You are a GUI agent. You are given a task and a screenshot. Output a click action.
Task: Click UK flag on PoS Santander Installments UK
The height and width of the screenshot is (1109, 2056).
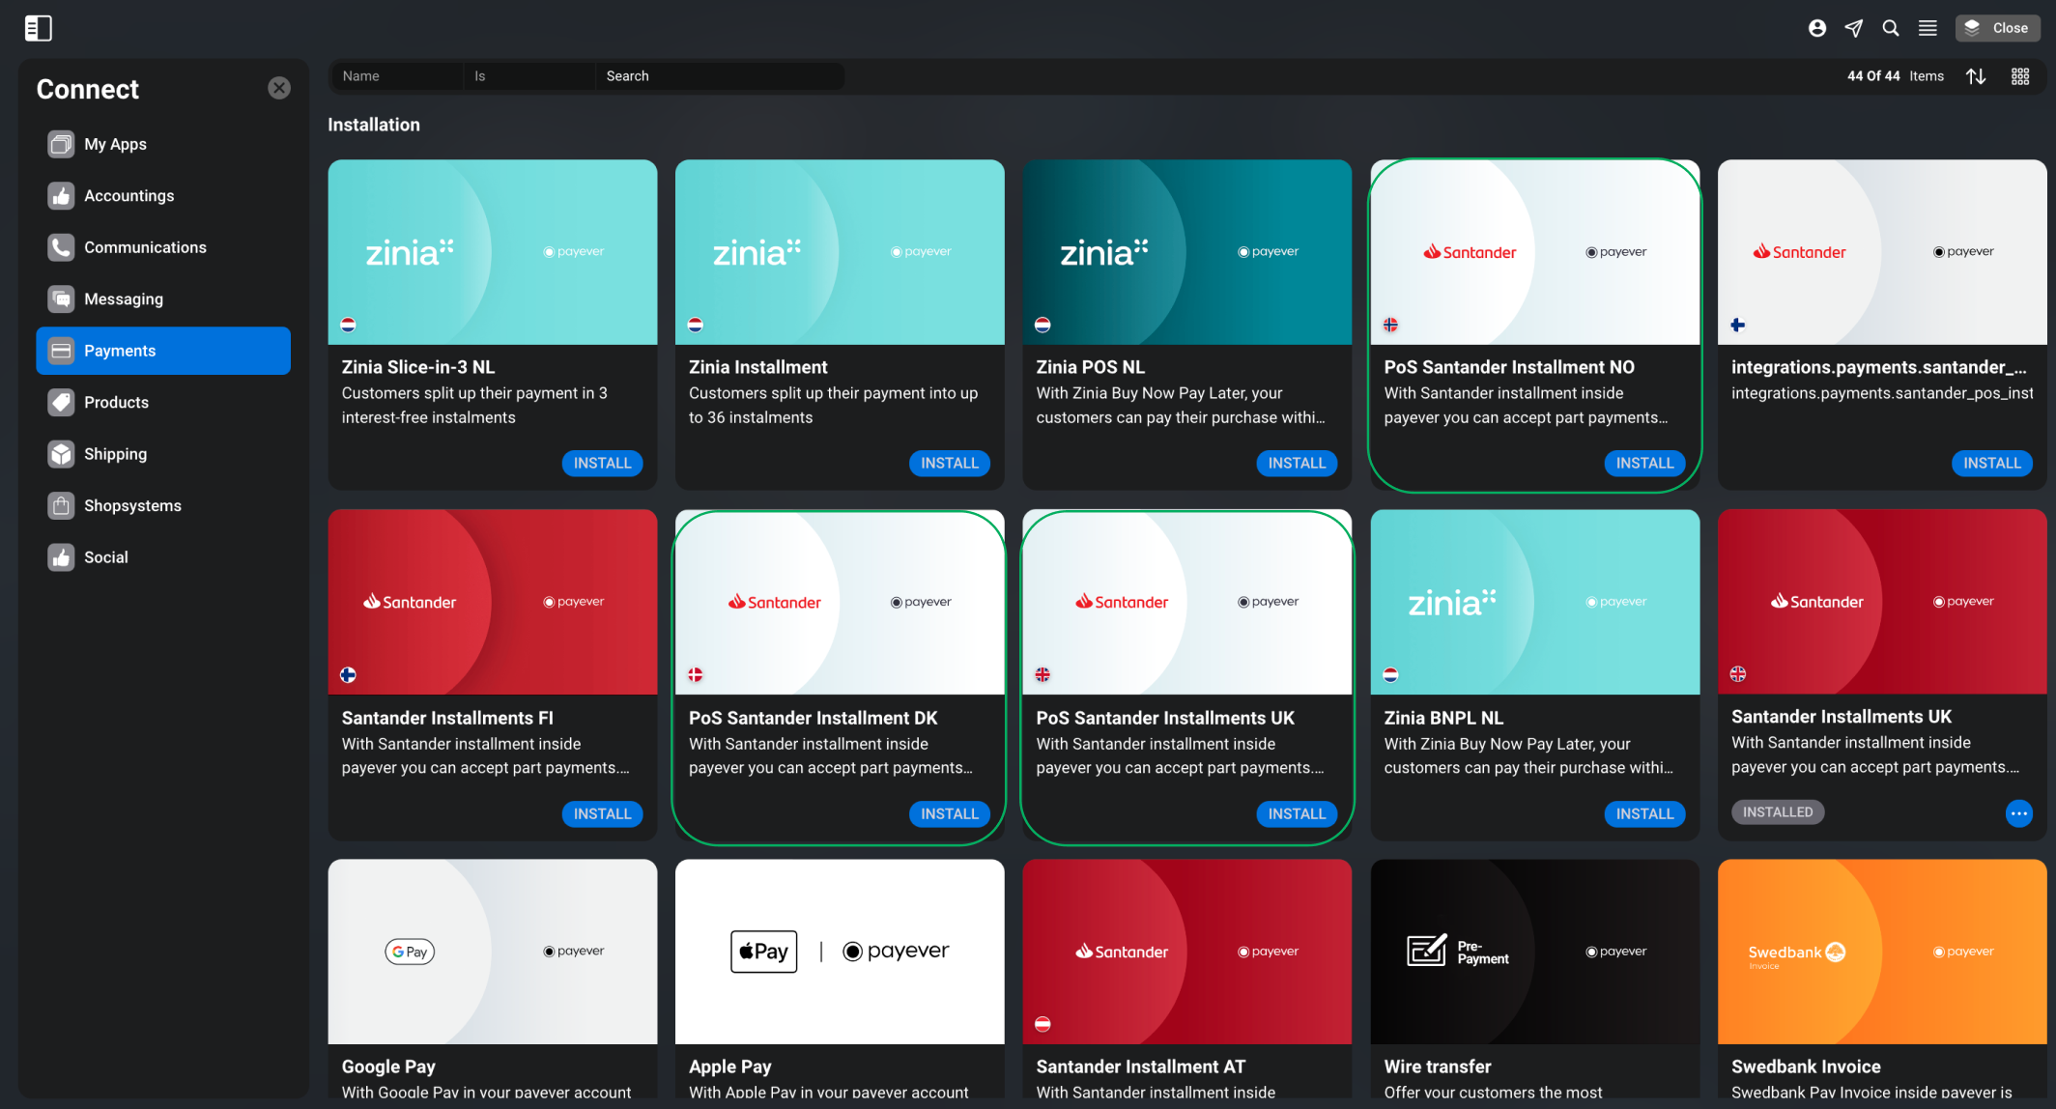(x=1042, y=674)
